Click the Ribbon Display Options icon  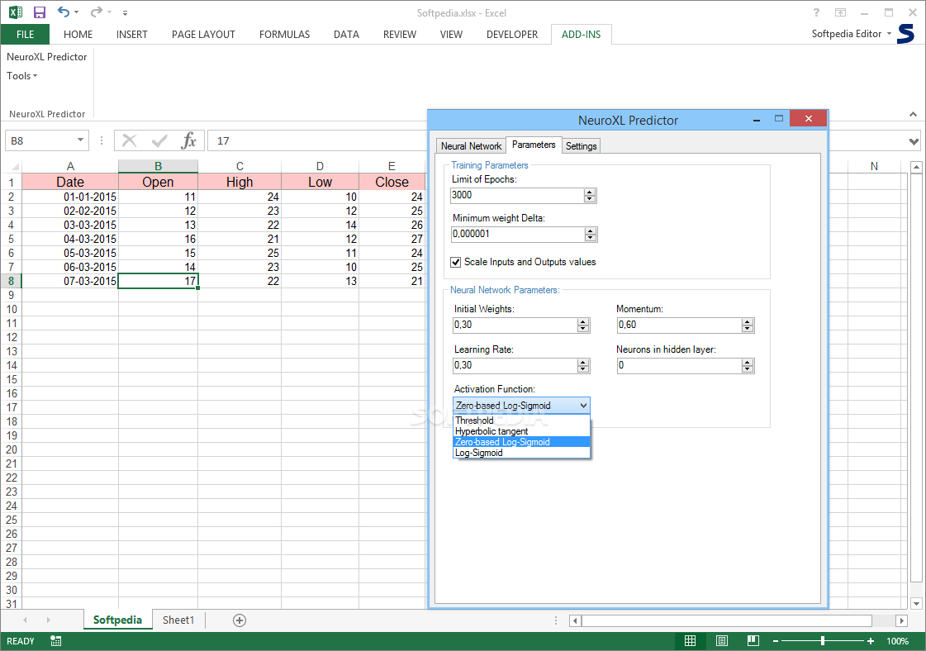[840, 12]
